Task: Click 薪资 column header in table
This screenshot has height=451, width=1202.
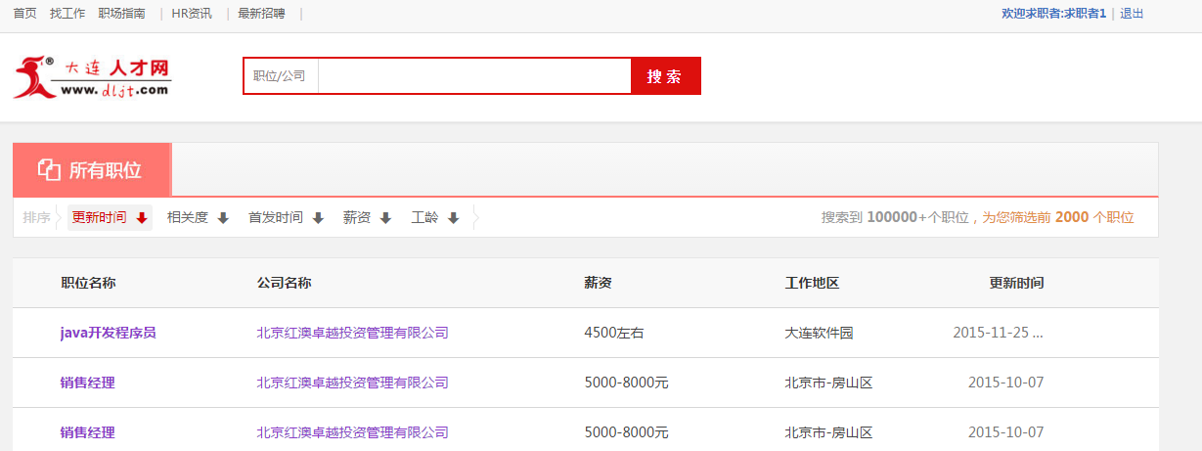Action: click(x=599, y=283)
